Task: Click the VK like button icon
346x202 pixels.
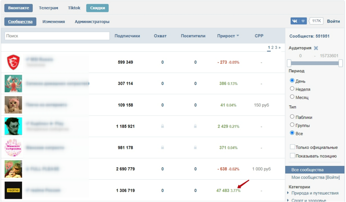Action: coord(299,21)
